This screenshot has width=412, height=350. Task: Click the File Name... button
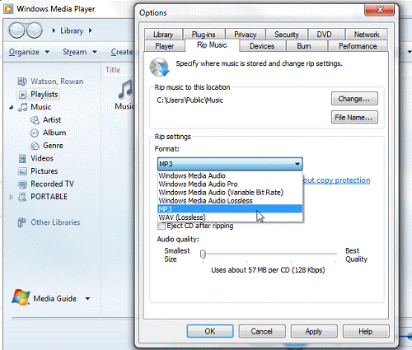tap(354, 118)
